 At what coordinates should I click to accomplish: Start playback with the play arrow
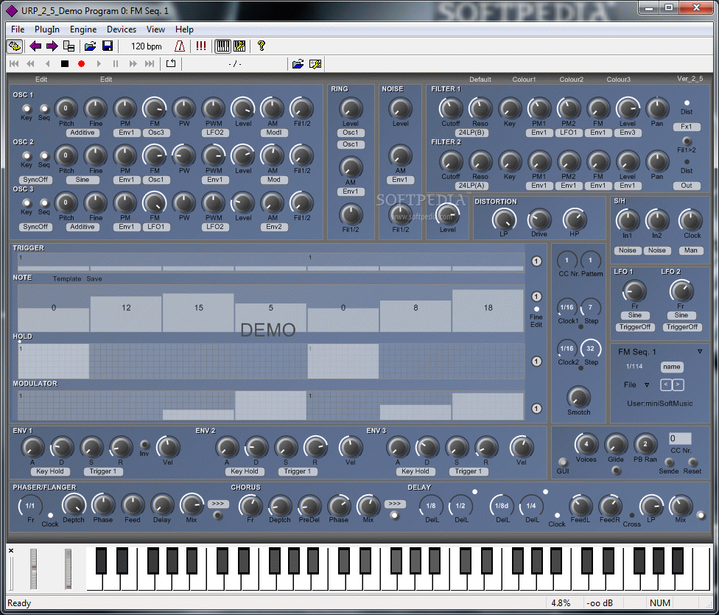(x=99, y=64)
